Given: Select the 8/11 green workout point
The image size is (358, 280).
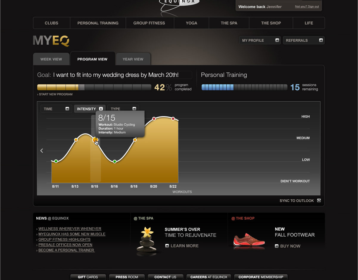Looking at the screenshot, I should (x=56, y=161).
